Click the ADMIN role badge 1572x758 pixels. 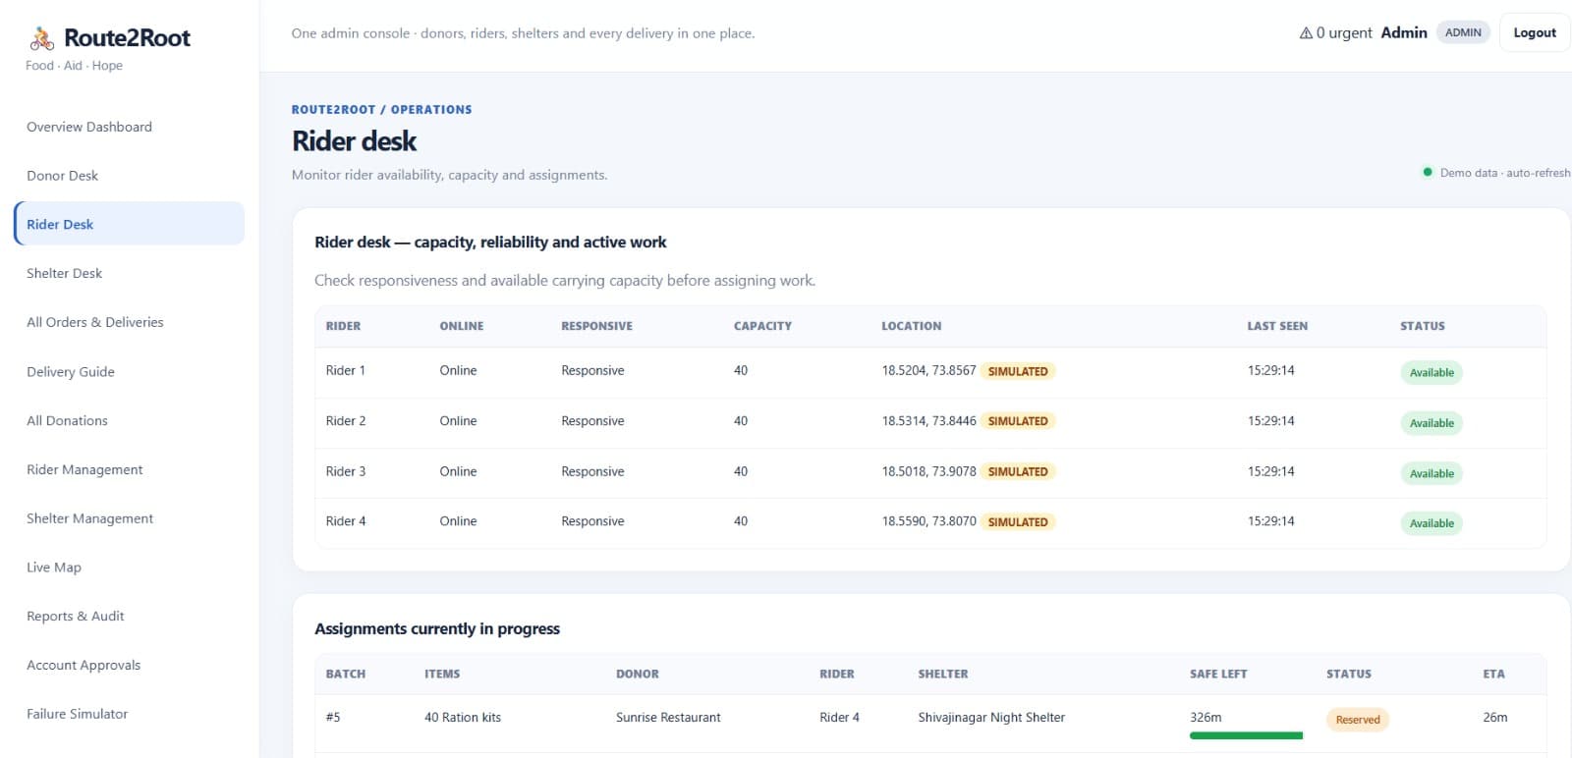(x=1463, y=32)
